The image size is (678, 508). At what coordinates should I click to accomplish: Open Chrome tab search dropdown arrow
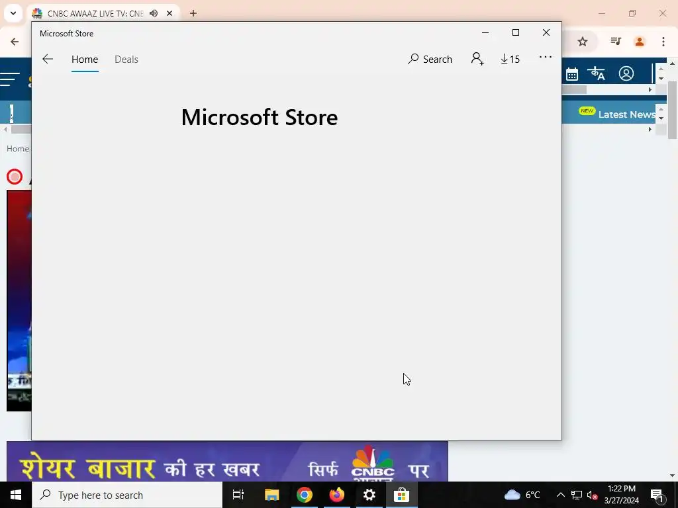tap(13, 13)
